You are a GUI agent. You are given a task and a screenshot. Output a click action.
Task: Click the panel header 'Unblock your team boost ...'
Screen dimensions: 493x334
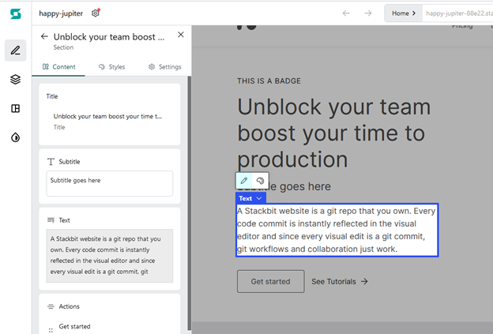109,37
